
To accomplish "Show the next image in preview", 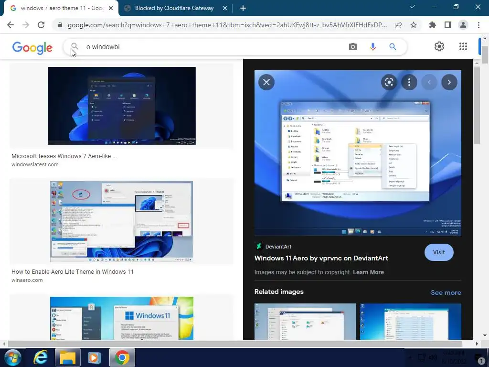I will click(449, 82).
